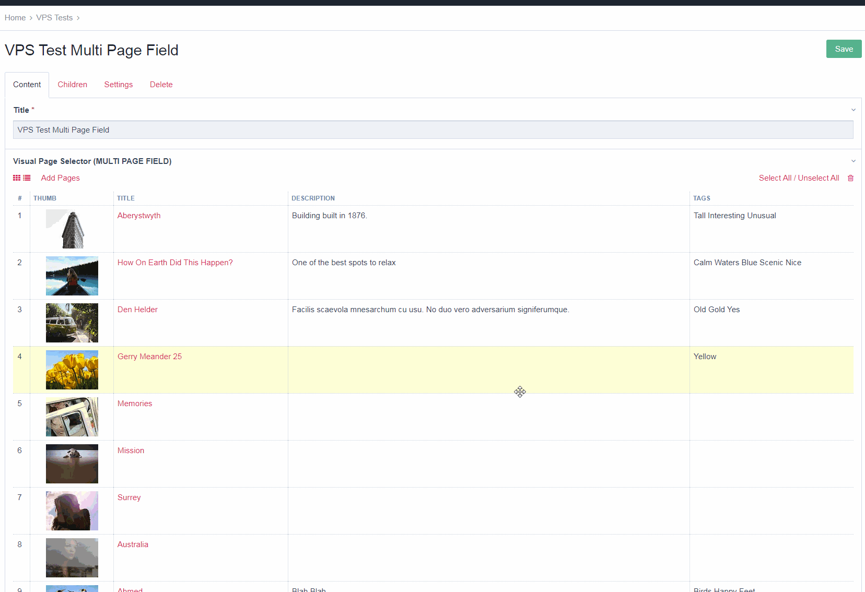Open the Gerry Meander 25 page link

click(x=149, y=356)
